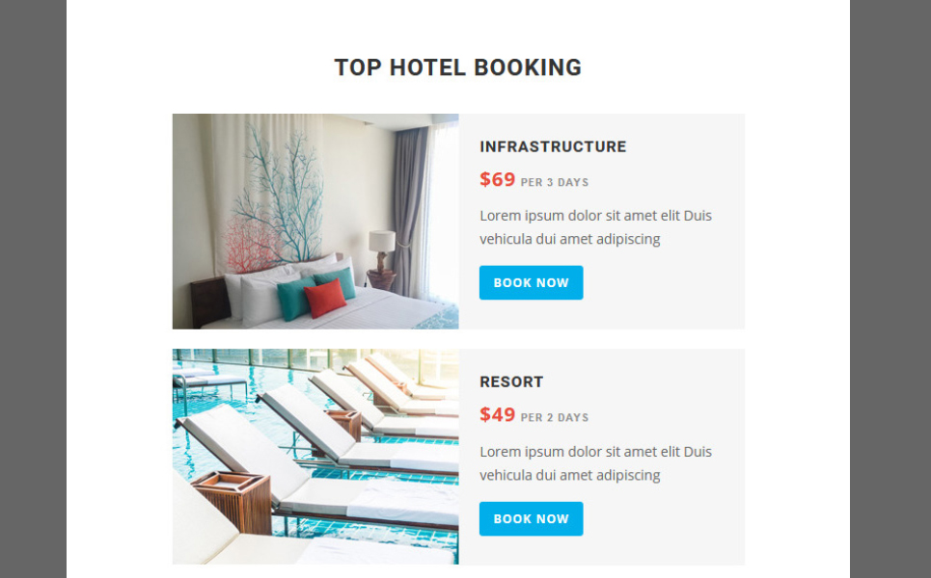Image resolution: width=931 pixels, height=578 pixels.
Task: Select the RESORT listing title
Action: pyautogui.click(x=511, y=381)
